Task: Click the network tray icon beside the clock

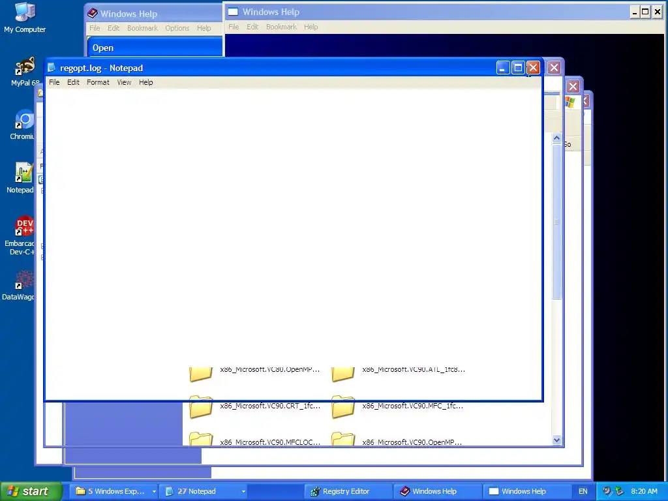Action: pos(619,491)
